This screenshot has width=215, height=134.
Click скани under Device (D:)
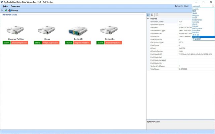coord(100,43)
